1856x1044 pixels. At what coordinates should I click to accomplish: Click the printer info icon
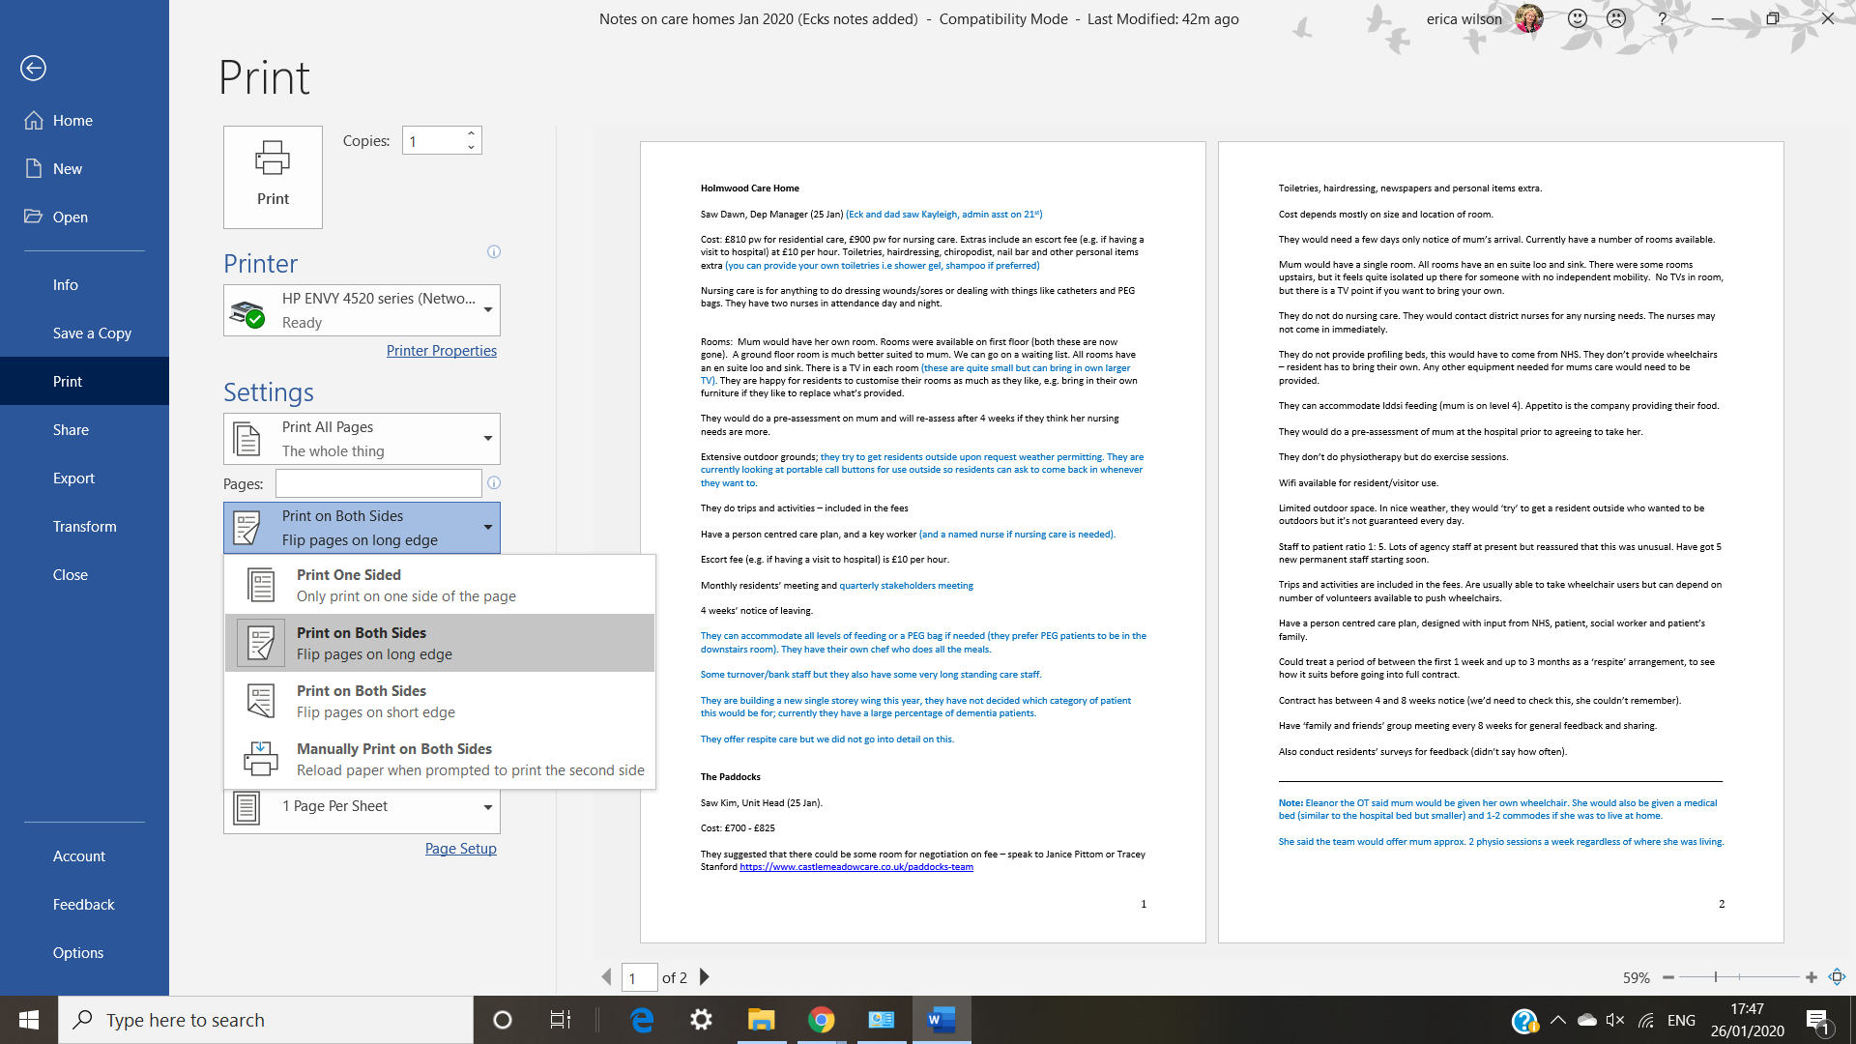click(x=494, y=252)
